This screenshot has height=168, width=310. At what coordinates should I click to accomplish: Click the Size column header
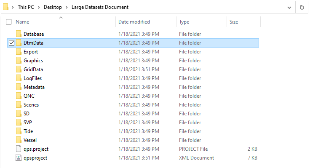(234, 22)
